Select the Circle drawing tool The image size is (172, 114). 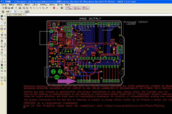point(2,62)
